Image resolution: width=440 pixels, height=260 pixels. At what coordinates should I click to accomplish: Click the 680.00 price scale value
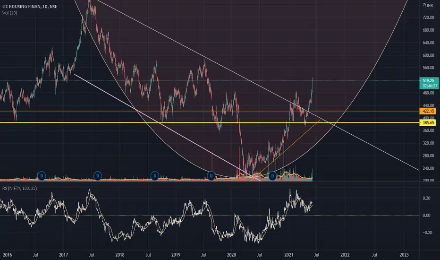click(429, 30)
